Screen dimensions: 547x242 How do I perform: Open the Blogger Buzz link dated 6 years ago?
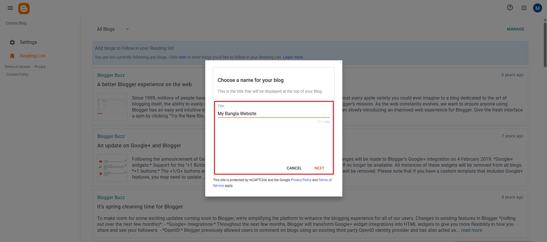tap(111, 75)
